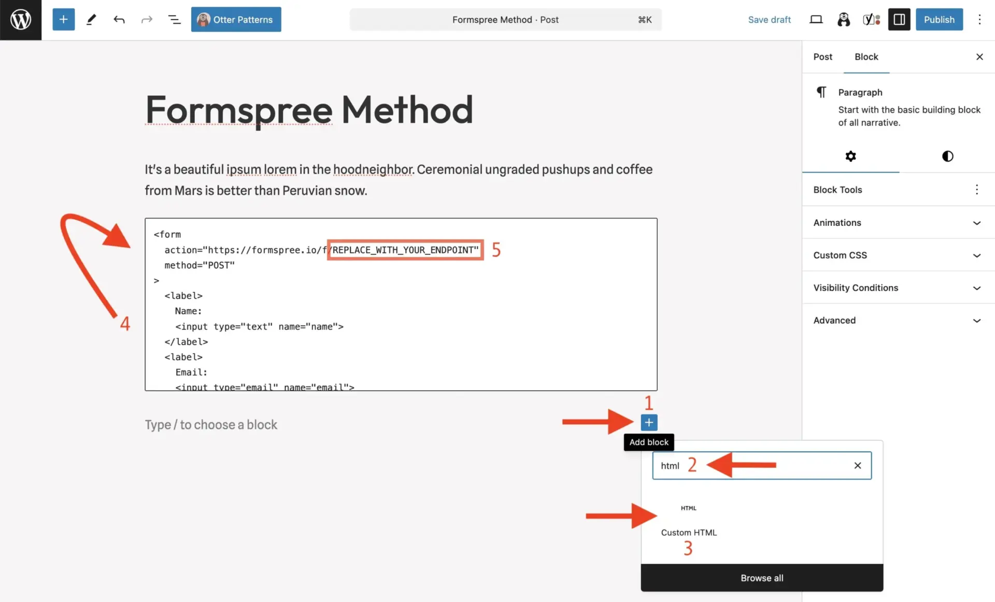Click the Publish button
The width and height of the screenshot is (995, 602).
939,19
